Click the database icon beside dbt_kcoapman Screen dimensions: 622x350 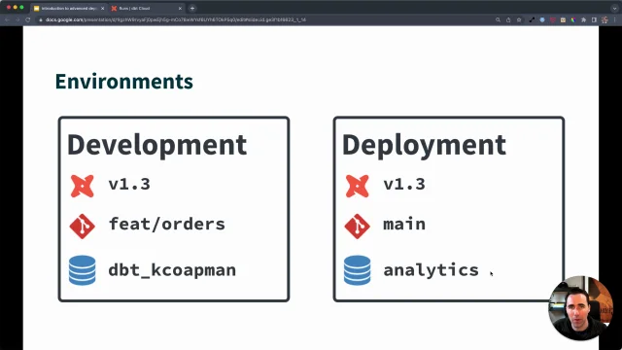pos(82,270)
